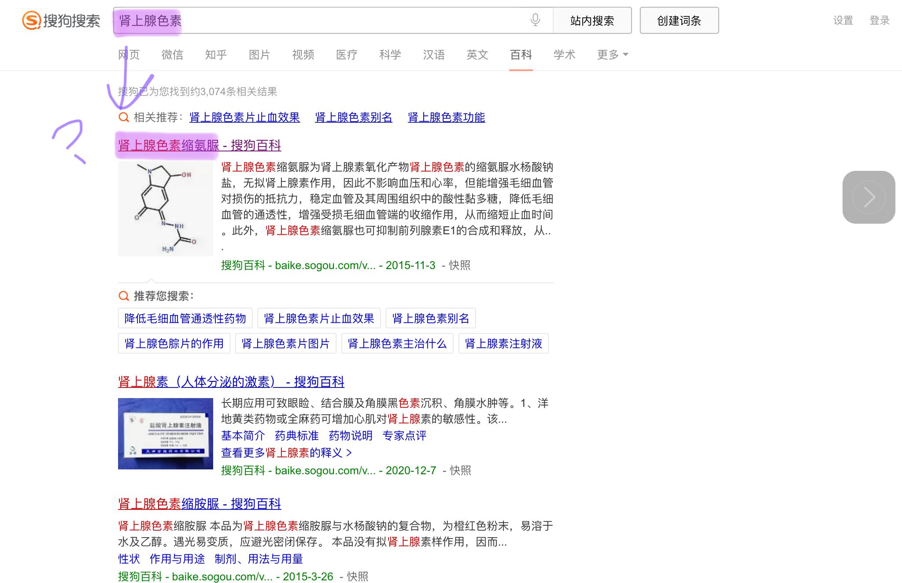Screen dimensions: 902x583
Task: Open the 制剂、用法与用量 sublink
Action: tap(259, 559)
